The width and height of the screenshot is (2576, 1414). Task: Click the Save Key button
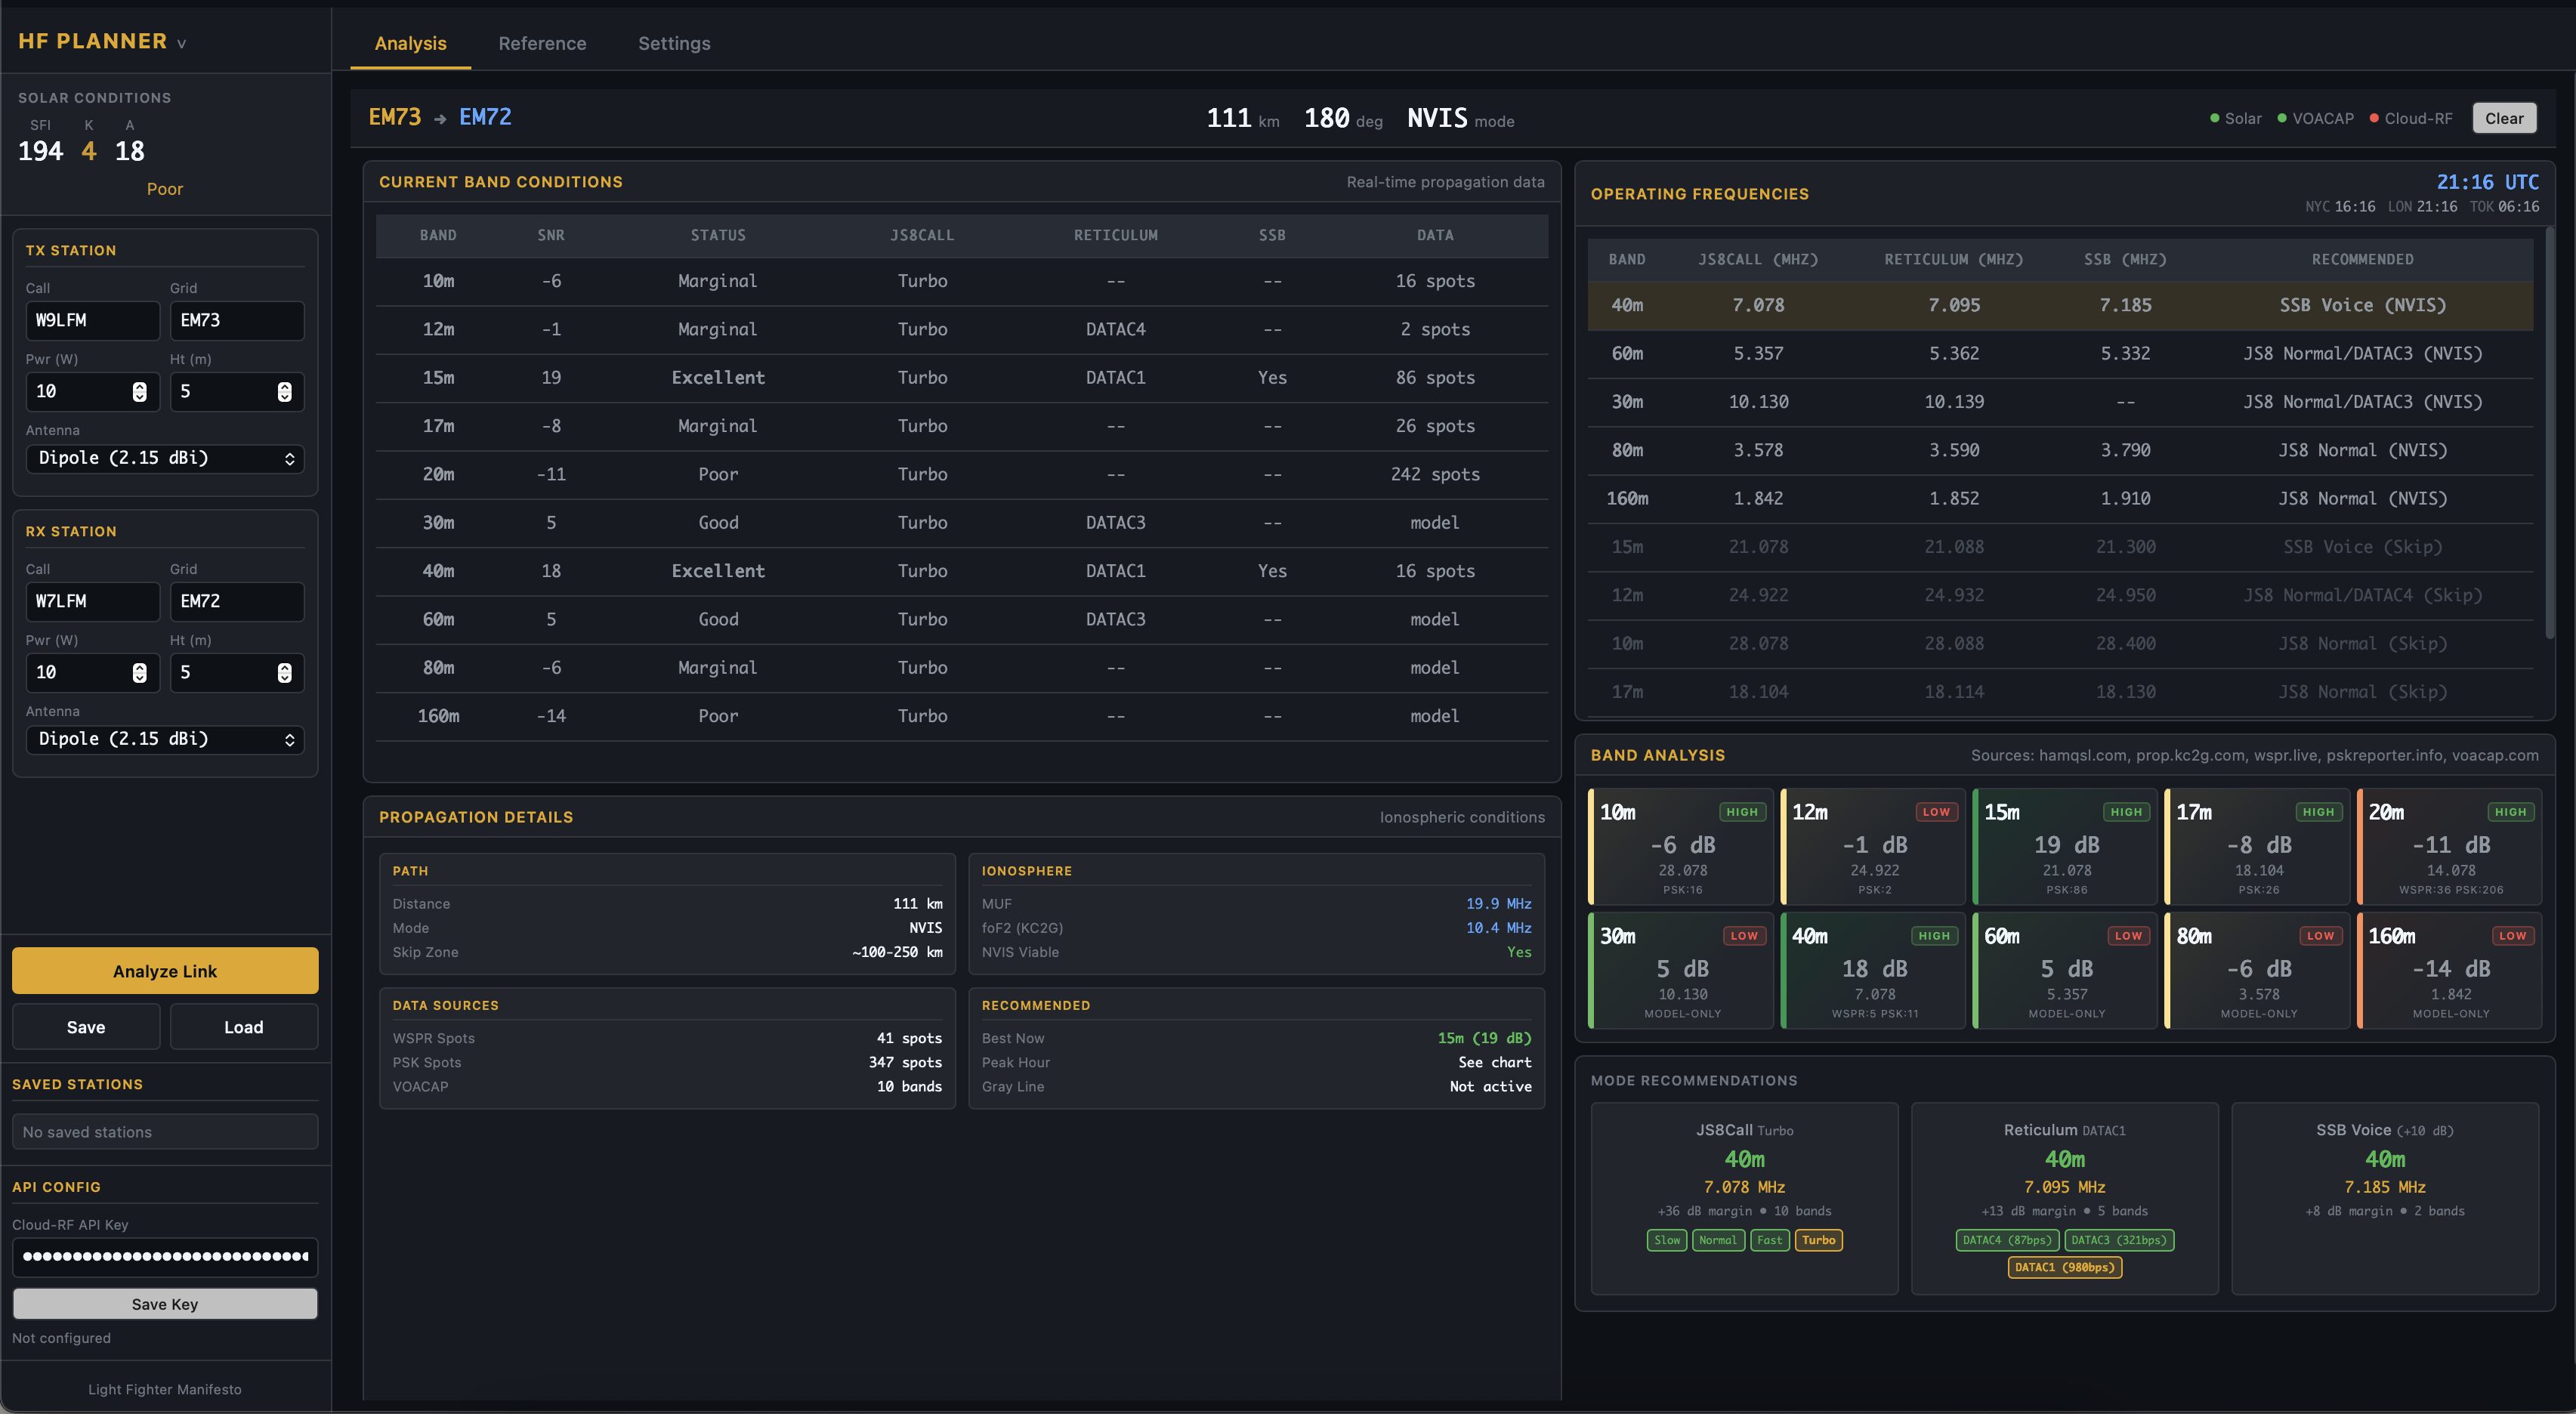coord(165,1304)
